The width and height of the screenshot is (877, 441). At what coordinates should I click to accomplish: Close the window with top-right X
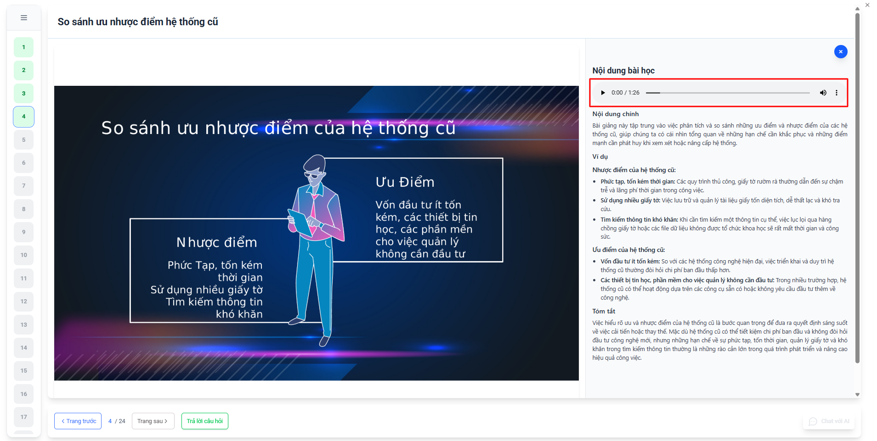[867, 5]
